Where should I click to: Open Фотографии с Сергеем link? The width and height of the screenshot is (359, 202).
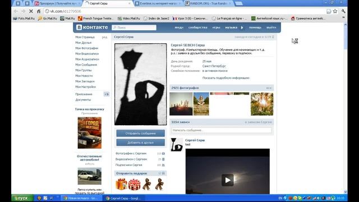(131, 153)
